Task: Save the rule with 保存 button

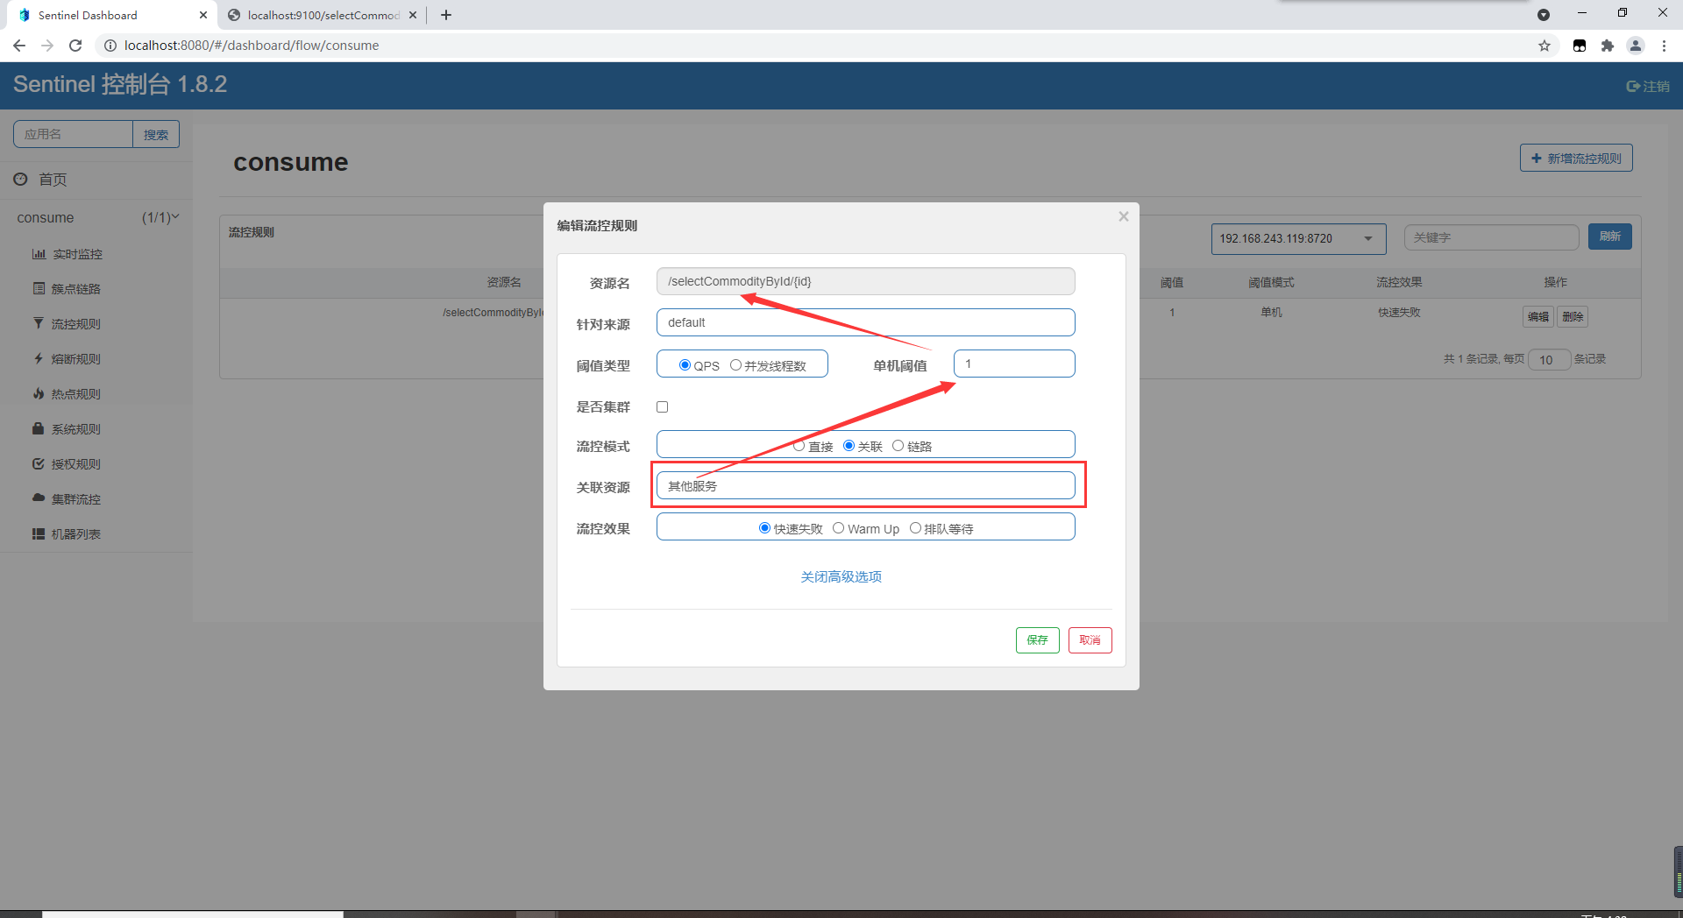Action: (1037, 640)
